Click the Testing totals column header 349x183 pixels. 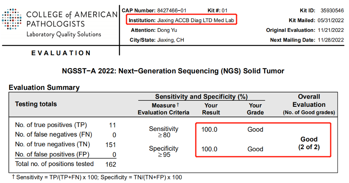(x=36, y=104)
